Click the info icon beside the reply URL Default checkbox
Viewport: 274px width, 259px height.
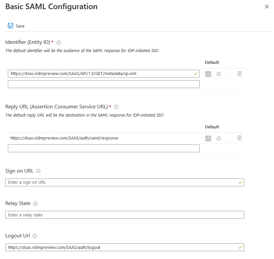pos(218,138)
